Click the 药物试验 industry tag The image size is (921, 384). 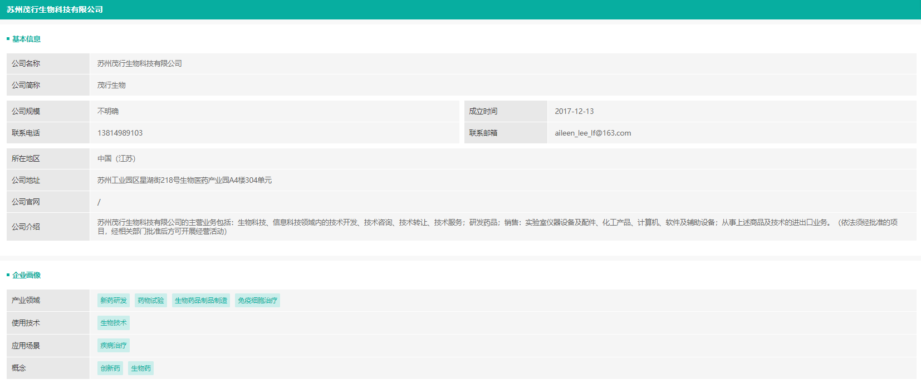[151, 301]
